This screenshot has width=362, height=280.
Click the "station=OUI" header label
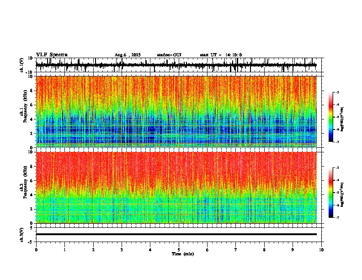[x=169, y=55]
